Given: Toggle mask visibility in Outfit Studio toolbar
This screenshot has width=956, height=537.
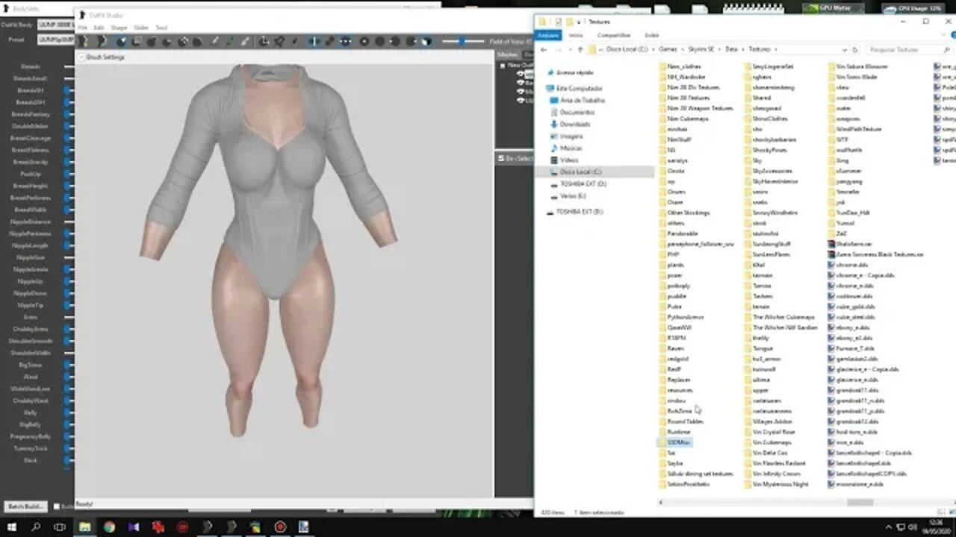Looking at the screenshot, I should pos(411,42).
